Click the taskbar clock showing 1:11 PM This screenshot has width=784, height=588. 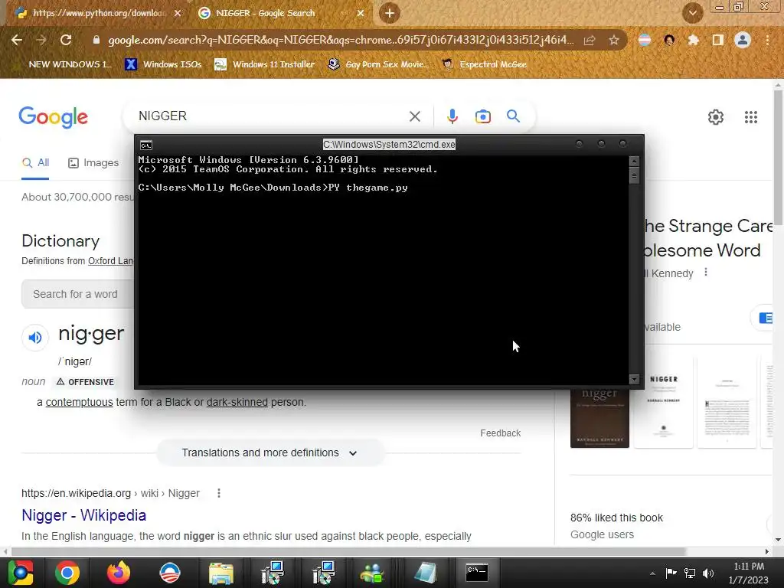(749, 573)
